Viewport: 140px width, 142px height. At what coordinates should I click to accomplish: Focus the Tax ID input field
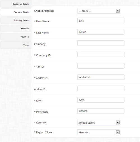[x=101, y=66]
